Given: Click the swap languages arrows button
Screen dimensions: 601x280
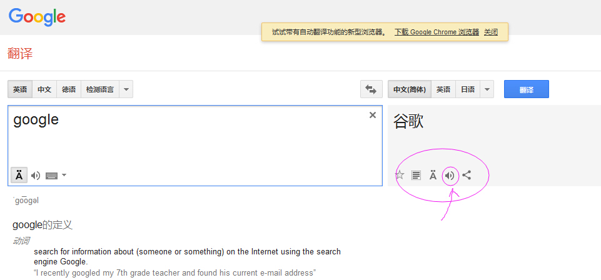Looking at the screenshot, I should pyautogui.click(x=371, y=89).
